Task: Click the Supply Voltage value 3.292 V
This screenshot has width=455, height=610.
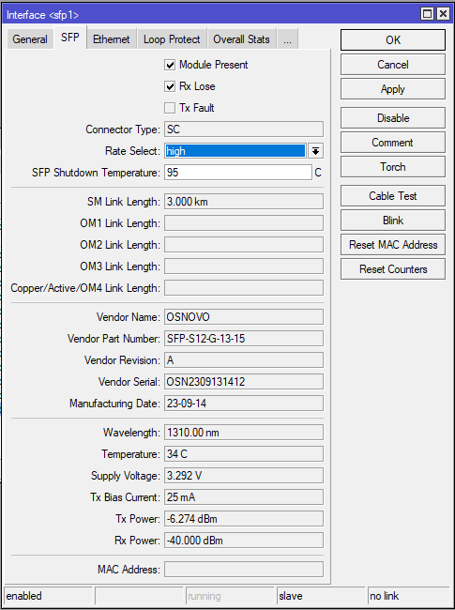Action: tap(244, 476)
